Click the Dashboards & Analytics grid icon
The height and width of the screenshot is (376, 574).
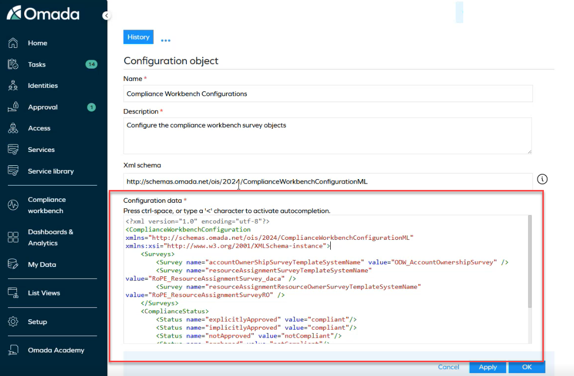point(13,237)
